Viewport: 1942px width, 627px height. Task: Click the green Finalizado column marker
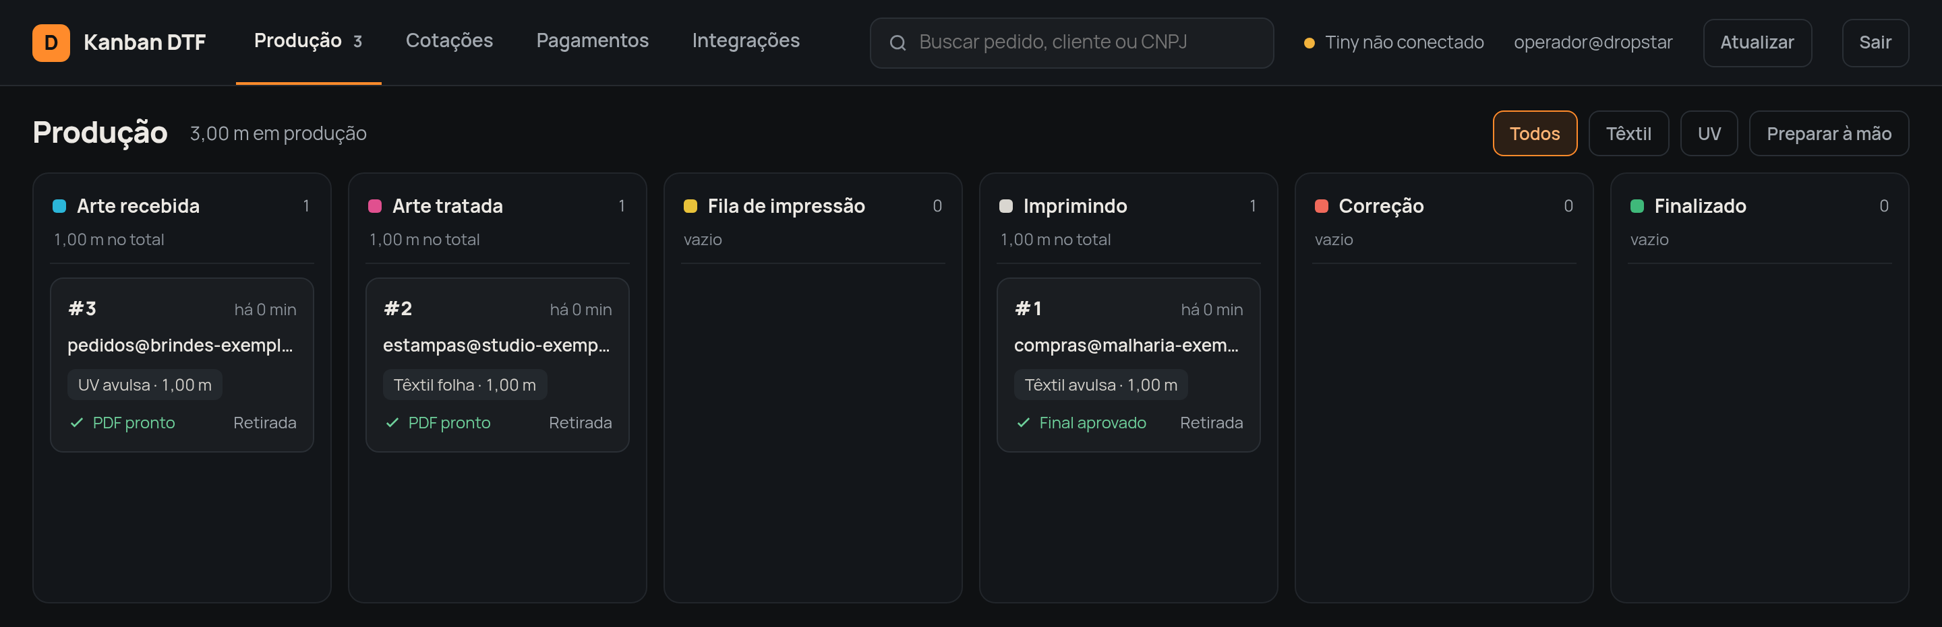(1637, 206)
